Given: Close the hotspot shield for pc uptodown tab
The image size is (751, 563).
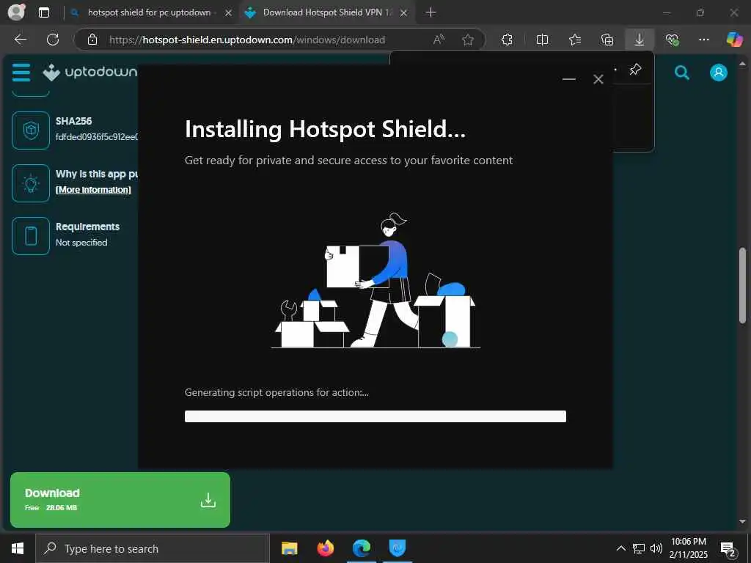Looking at the screenshot, I should pos(229,13).
